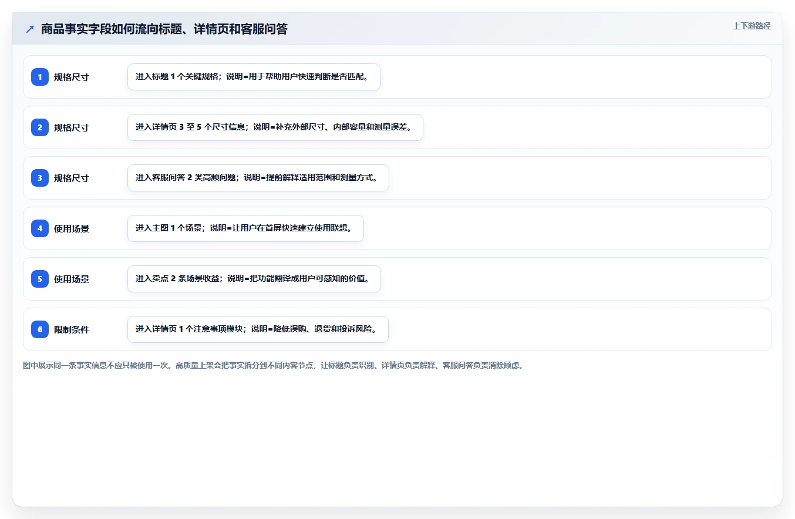Click step number badge 2
This screenshot has height=519, width=795.
click(40, 127)
